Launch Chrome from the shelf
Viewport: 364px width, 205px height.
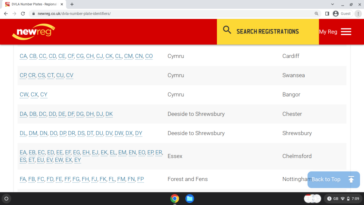(175, 199)
